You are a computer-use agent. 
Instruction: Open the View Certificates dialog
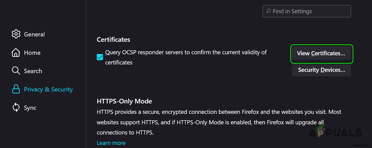pyautogui.click(x=321, y=53)
